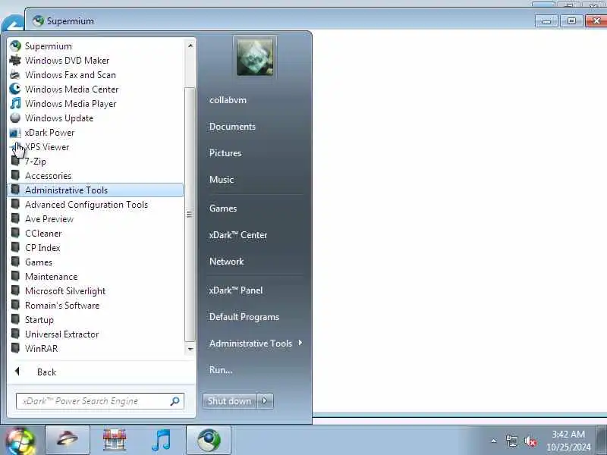Open Documents from the start menu
This screenshot has width=607, height=455.
tap(232, 127)
